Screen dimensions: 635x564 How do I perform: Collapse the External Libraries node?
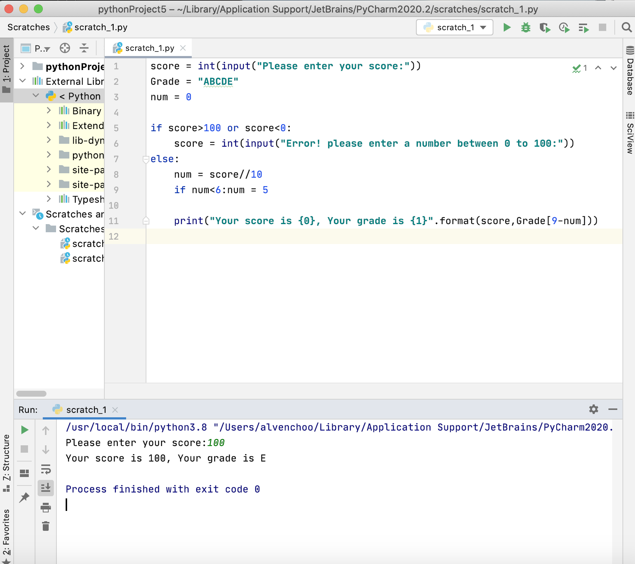22,81
